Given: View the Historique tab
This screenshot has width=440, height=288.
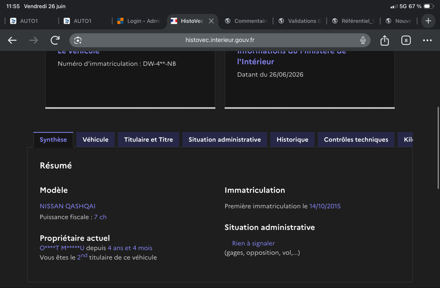Looking at the screenshot, I should pos(293,139).
